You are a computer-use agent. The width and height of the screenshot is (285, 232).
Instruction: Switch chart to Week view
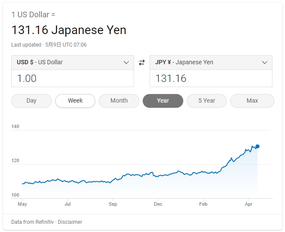tap(75, 100)
